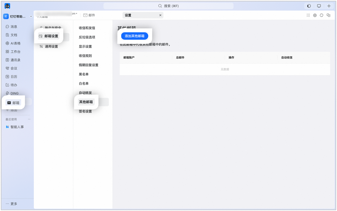This screenshot has height=211, width=337.
Task: Click the 自动收信 column header
Action: [287, 57]
